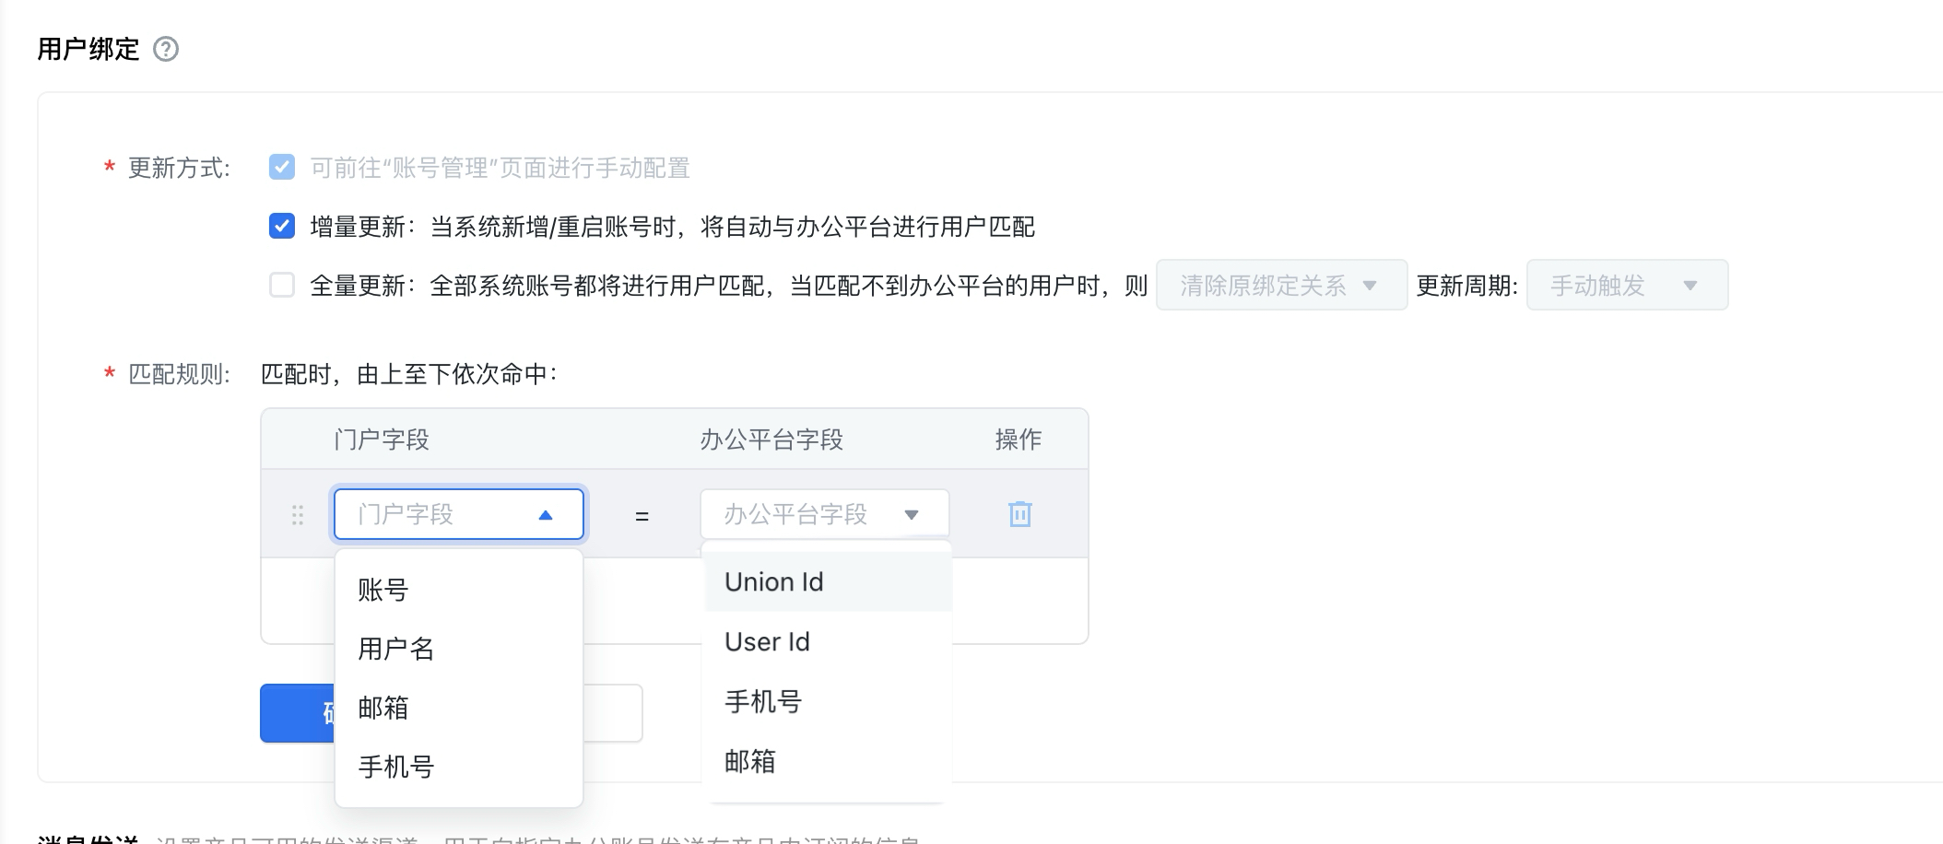Choose 邮箱 in the portal field list
The height and width of the screenshot is (844, 1943).
(x=459, y=708)
